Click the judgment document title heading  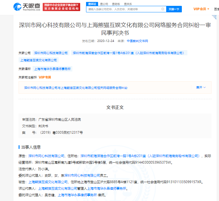115,29
